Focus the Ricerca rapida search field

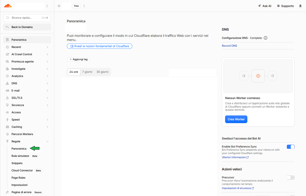pyautogui.click(x=27, y=18)
